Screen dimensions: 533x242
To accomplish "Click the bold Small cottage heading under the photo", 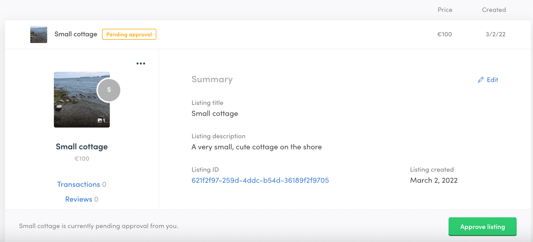I will click(82, 147).
